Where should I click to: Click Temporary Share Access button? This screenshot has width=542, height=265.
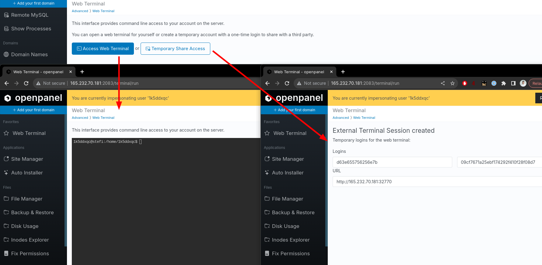click(x=175, y=49)
